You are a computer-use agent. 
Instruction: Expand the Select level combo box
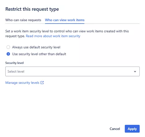pyautogui.click(x=72, y=71)
